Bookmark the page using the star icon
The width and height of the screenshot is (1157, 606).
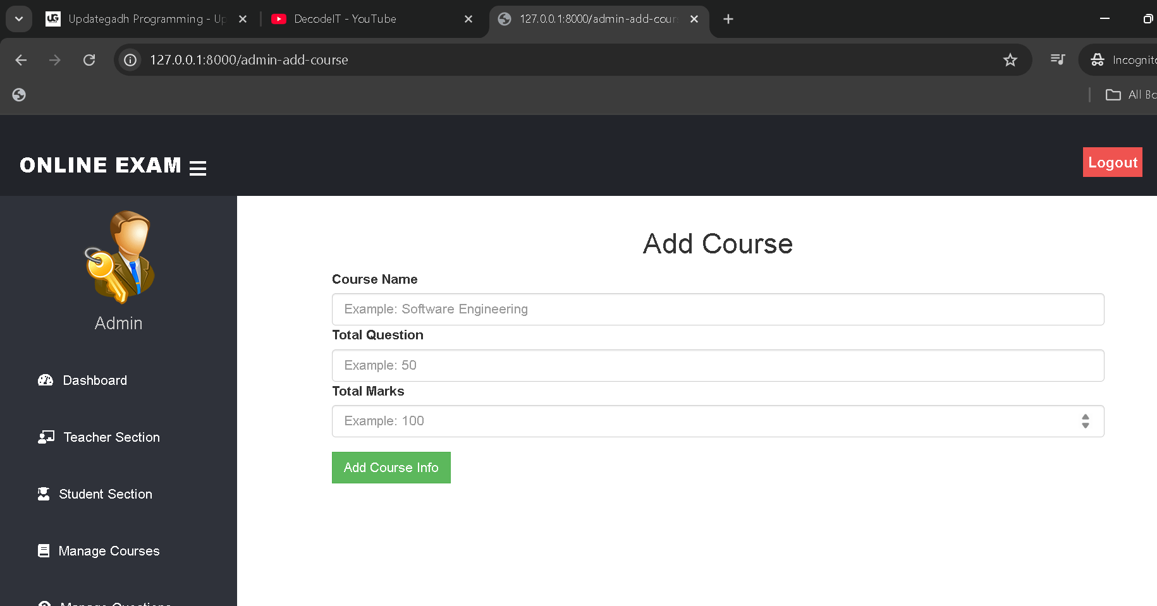pos(1010,59)
